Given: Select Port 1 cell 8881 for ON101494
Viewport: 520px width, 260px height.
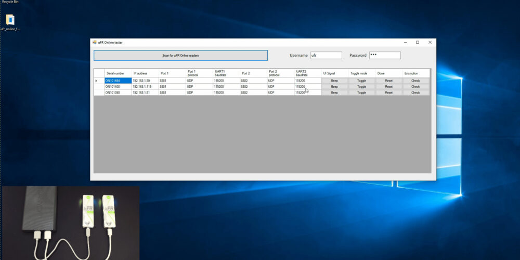Looking at the screenshot, I should [173, 81].
